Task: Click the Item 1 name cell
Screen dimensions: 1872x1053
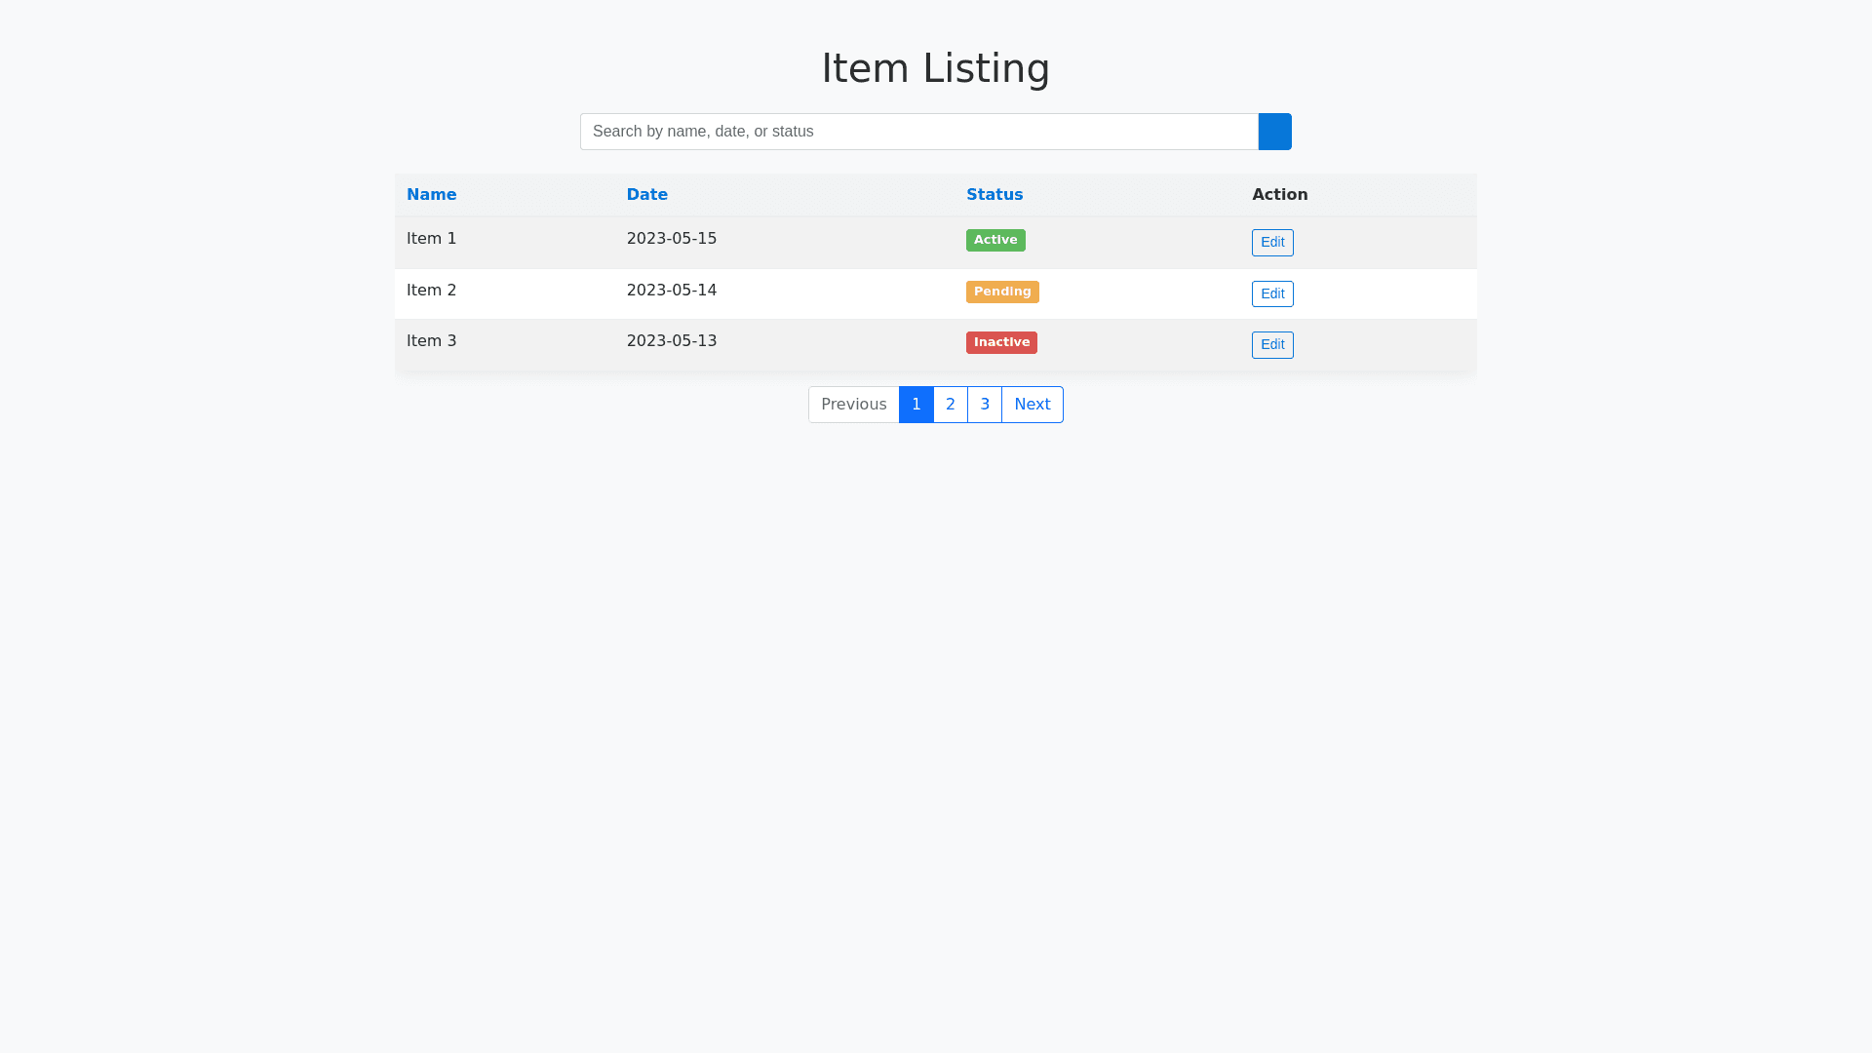Action: [431, 239]
